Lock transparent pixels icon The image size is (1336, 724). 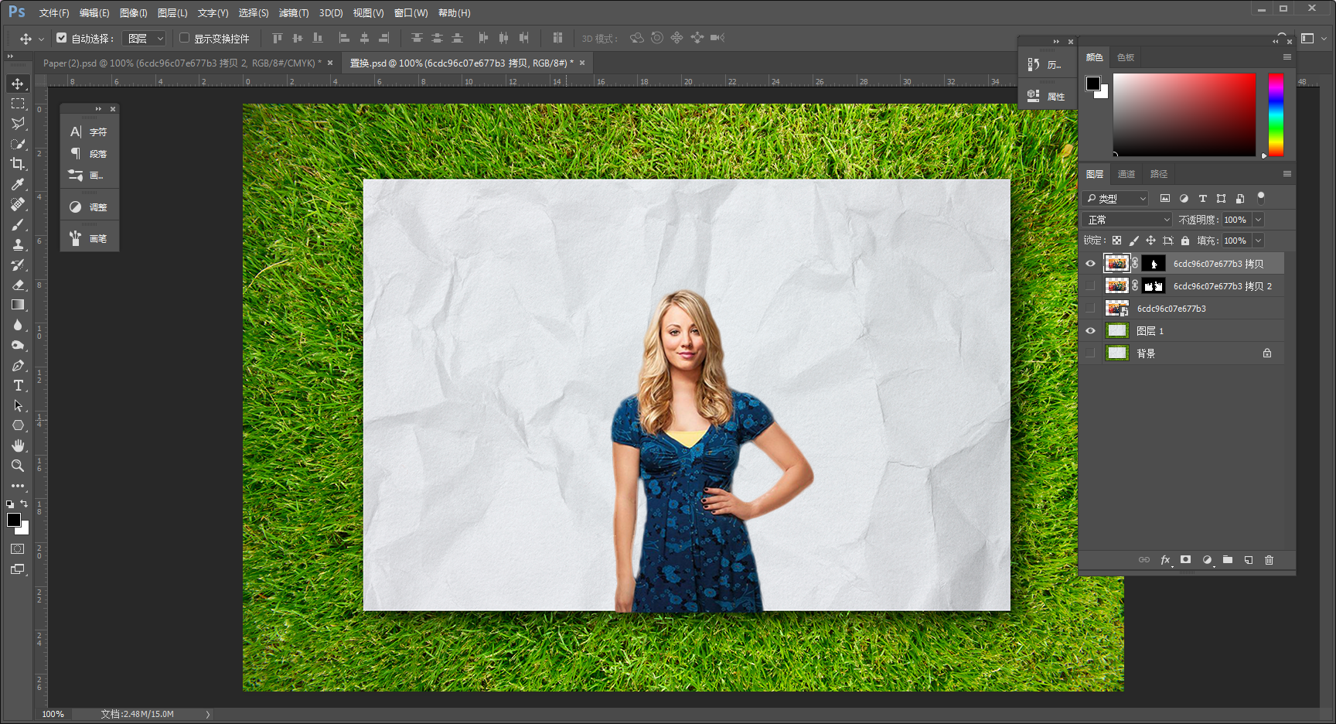(x=1116, y=241)
